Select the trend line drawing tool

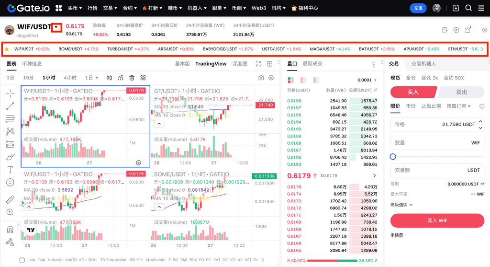pyautogui.click(x=10, y=106)
